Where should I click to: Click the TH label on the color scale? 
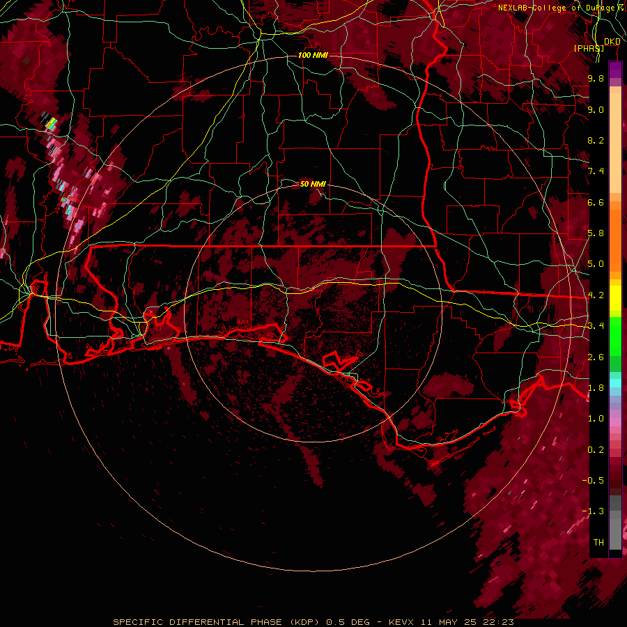(598, 543)
